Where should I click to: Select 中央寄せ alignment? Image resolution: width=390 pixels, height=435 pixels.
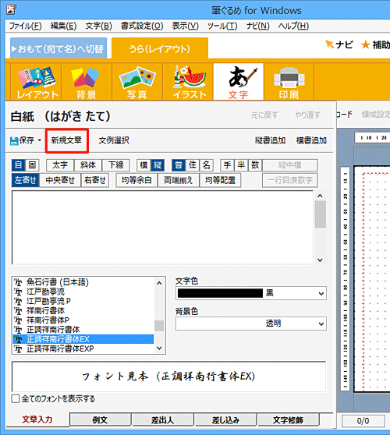(60, 180)
